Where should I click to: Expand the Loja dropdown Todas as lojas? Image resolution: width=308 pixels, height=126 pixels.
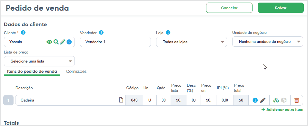192,42
